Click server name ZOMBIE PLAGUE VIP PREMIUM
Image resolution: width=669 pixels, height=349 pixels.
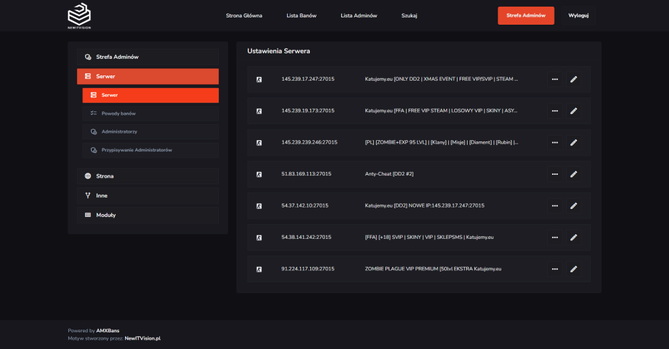click(x=433, y=269)
